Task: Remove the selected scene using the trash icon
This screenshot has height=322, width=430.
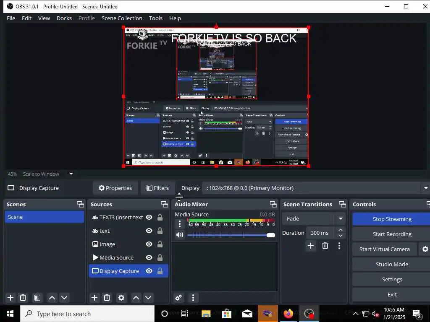Action: 23,298
